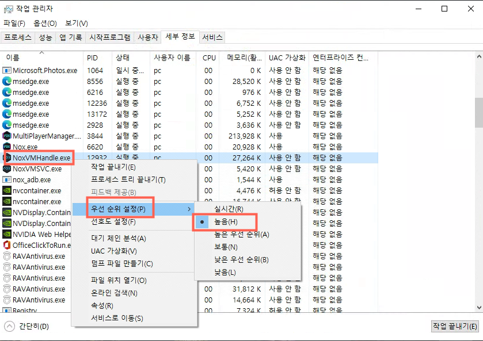Image resolution: width=483 pixels, height=341 pixels.
Task: Sort by the 이름 column header
Action: point(41,58)
